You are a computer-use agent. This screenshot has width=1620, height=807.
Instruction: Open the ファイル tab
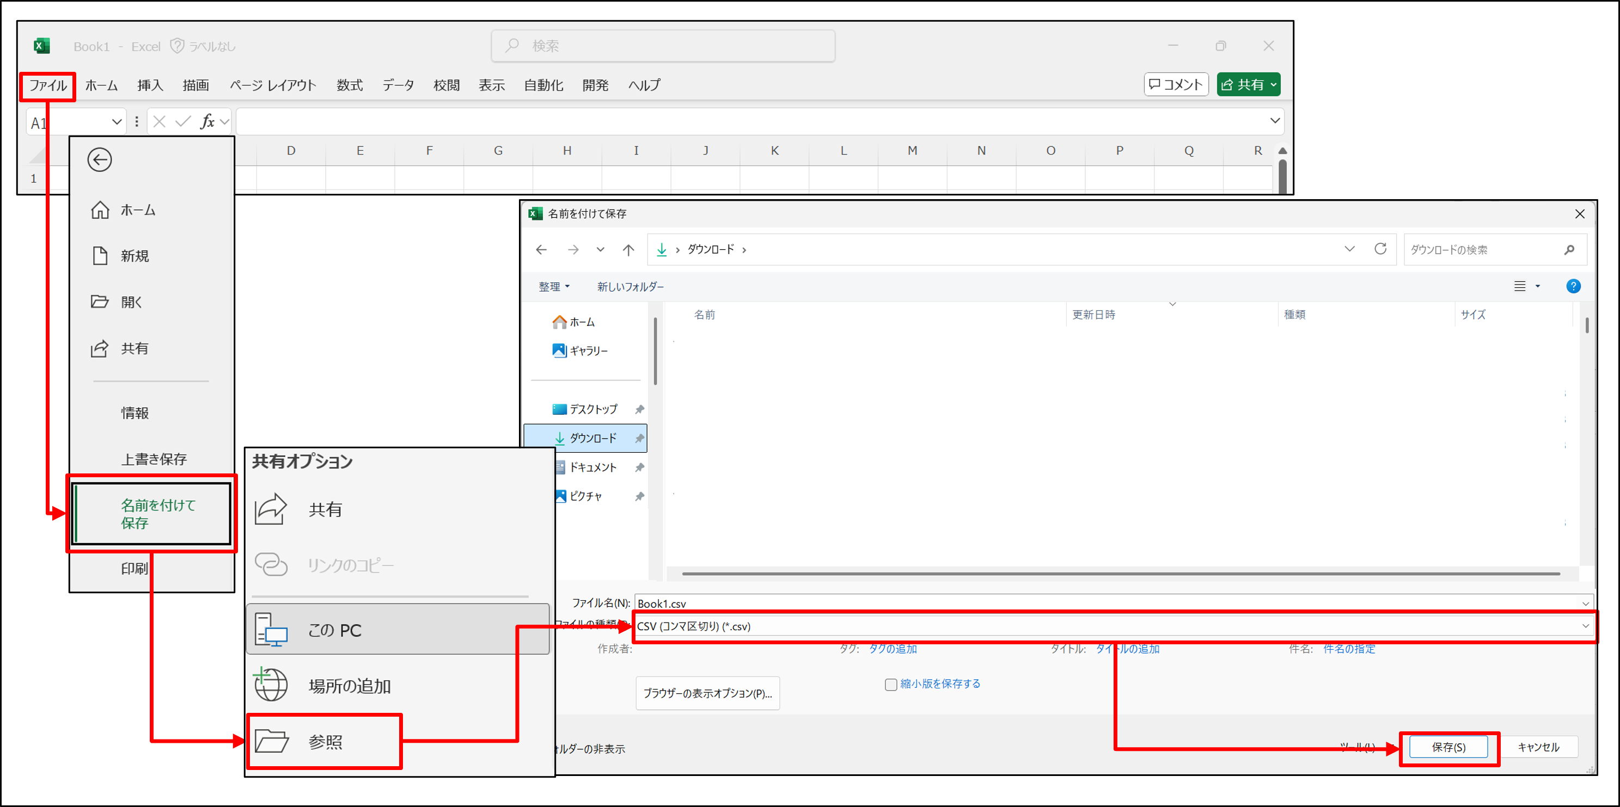(x=48, y=85)
